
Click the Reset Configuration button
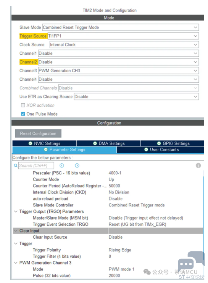[x=38, y=133]
